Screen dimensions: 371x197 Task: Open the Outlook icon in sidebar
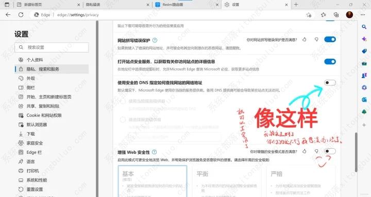click(364, 100)
